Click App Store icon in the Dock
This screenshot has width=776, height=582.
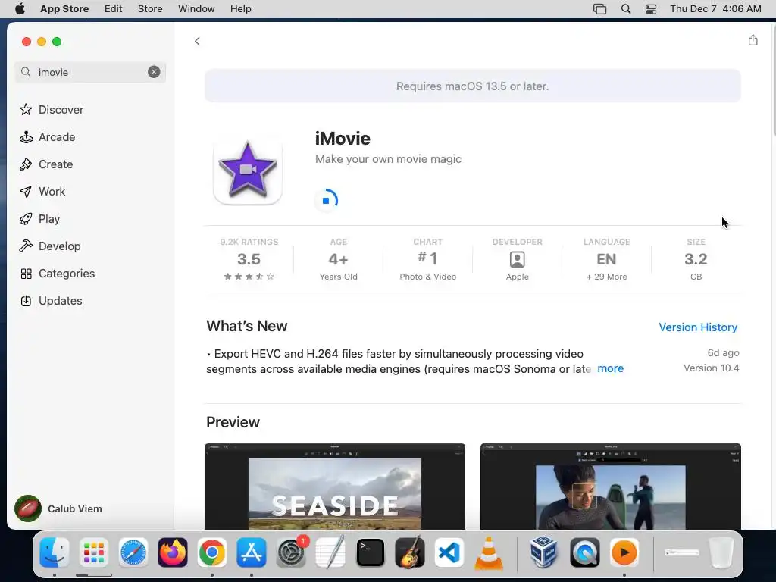(252, 552)
